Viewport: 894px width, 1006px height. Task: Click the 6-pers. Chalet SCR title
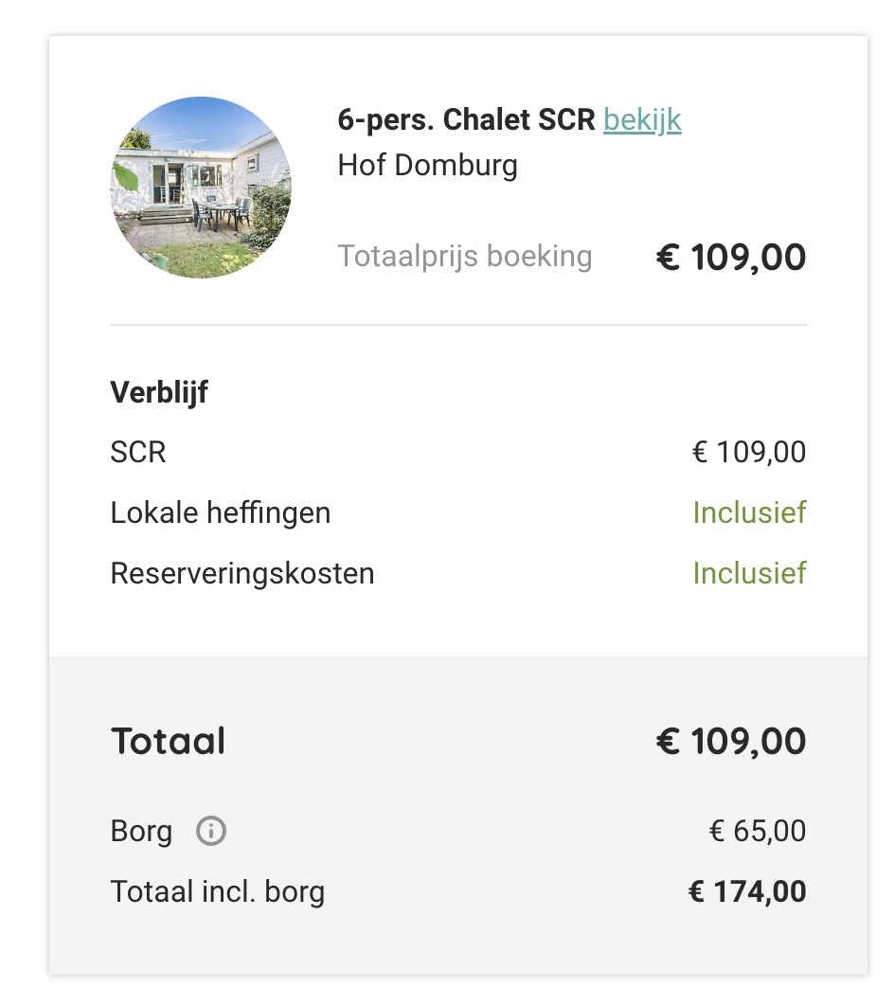pyautogui.click(x=466, y=120)
